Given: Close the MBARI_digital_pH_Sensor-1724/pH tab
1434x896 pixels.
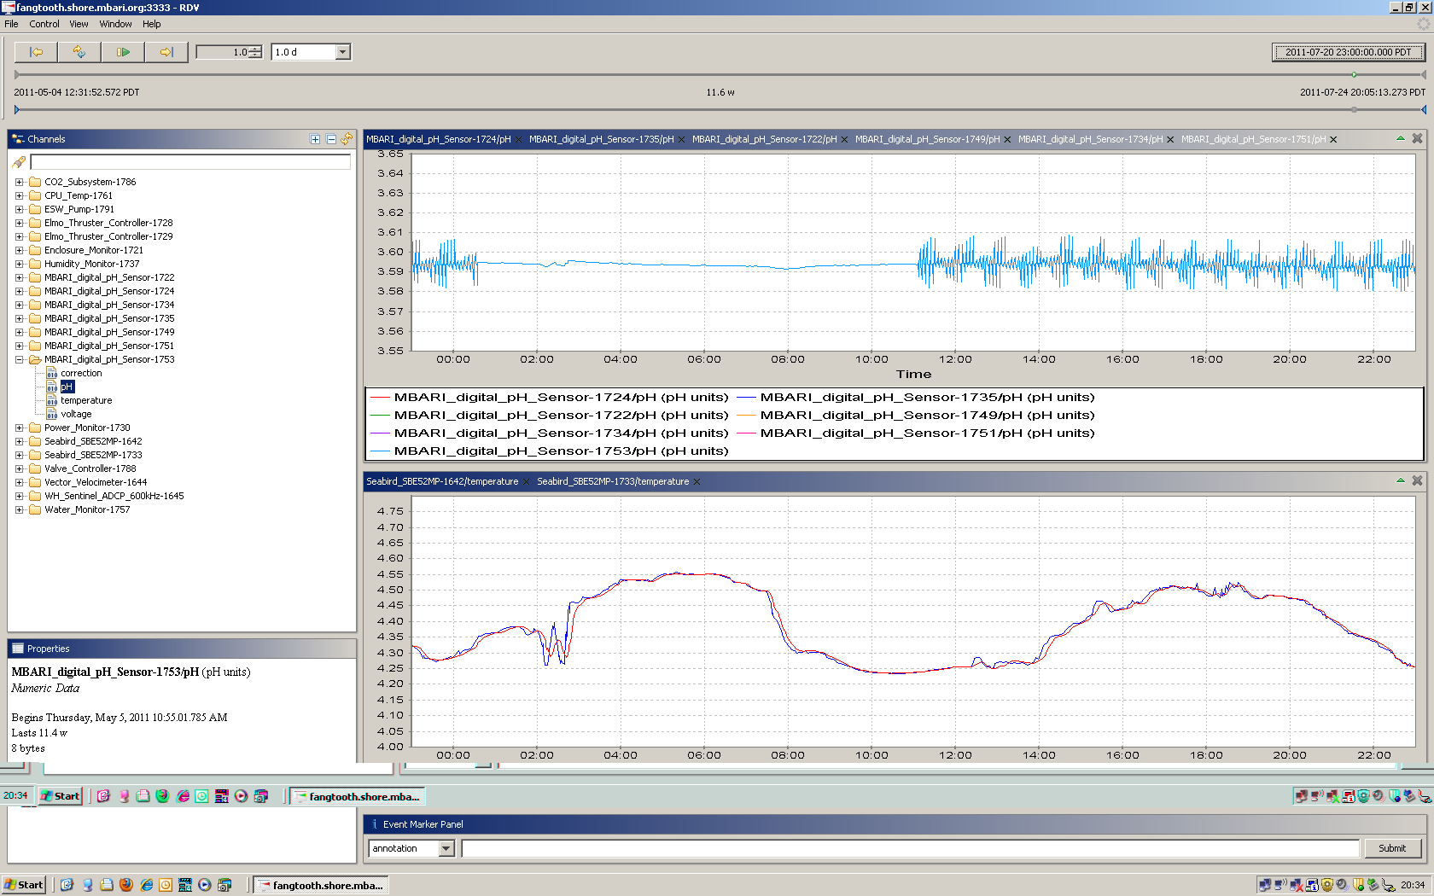Looking at the screenshot, I should tap(518, 140).
